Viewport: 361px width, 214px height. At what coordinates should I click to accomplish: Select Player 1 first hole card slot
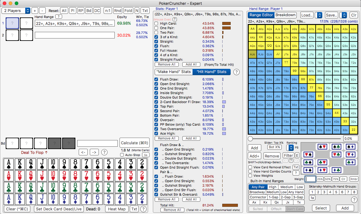click(12, 23)
